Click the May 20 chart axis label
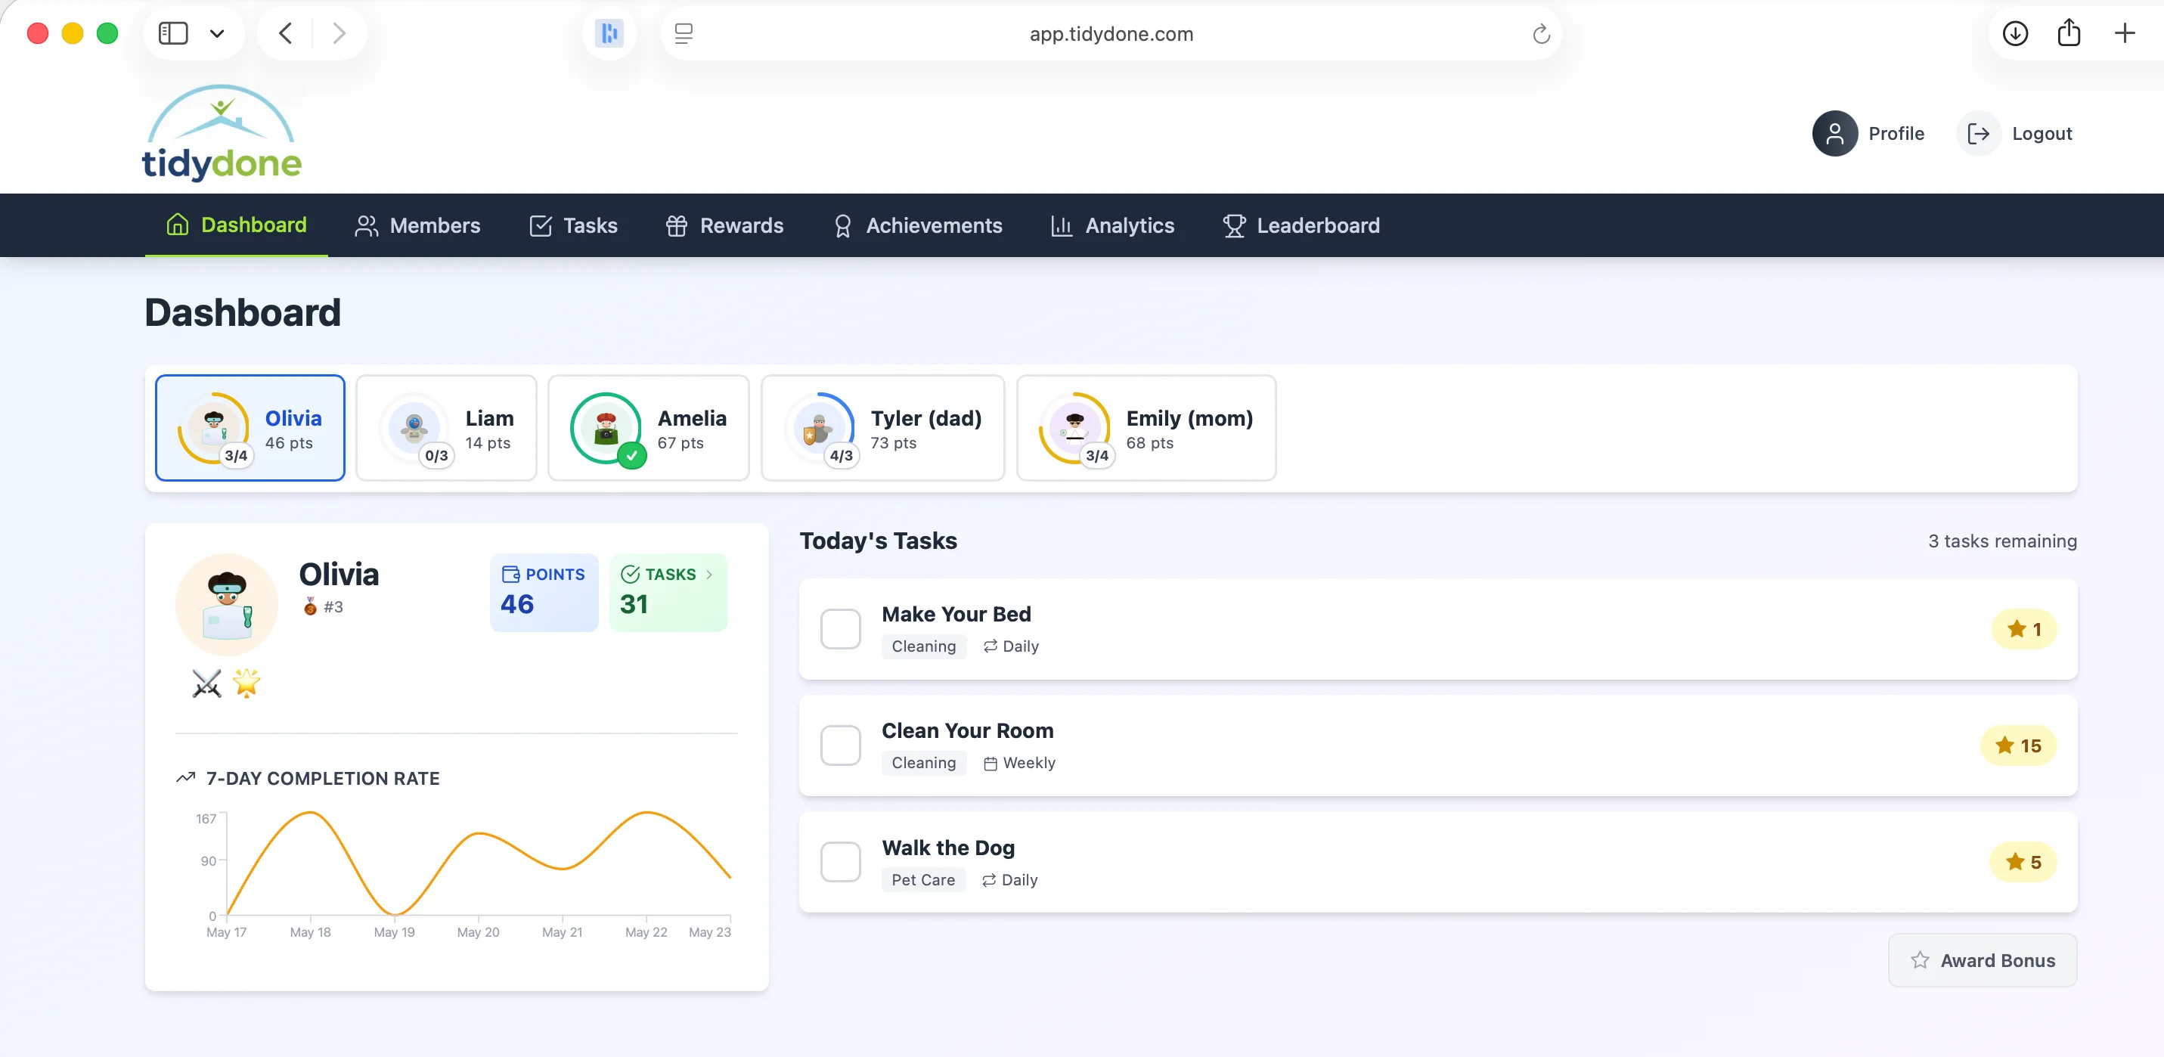The height and width of the screenshot is (1057, 2164). pyautogui.click(x=478, y=931)
